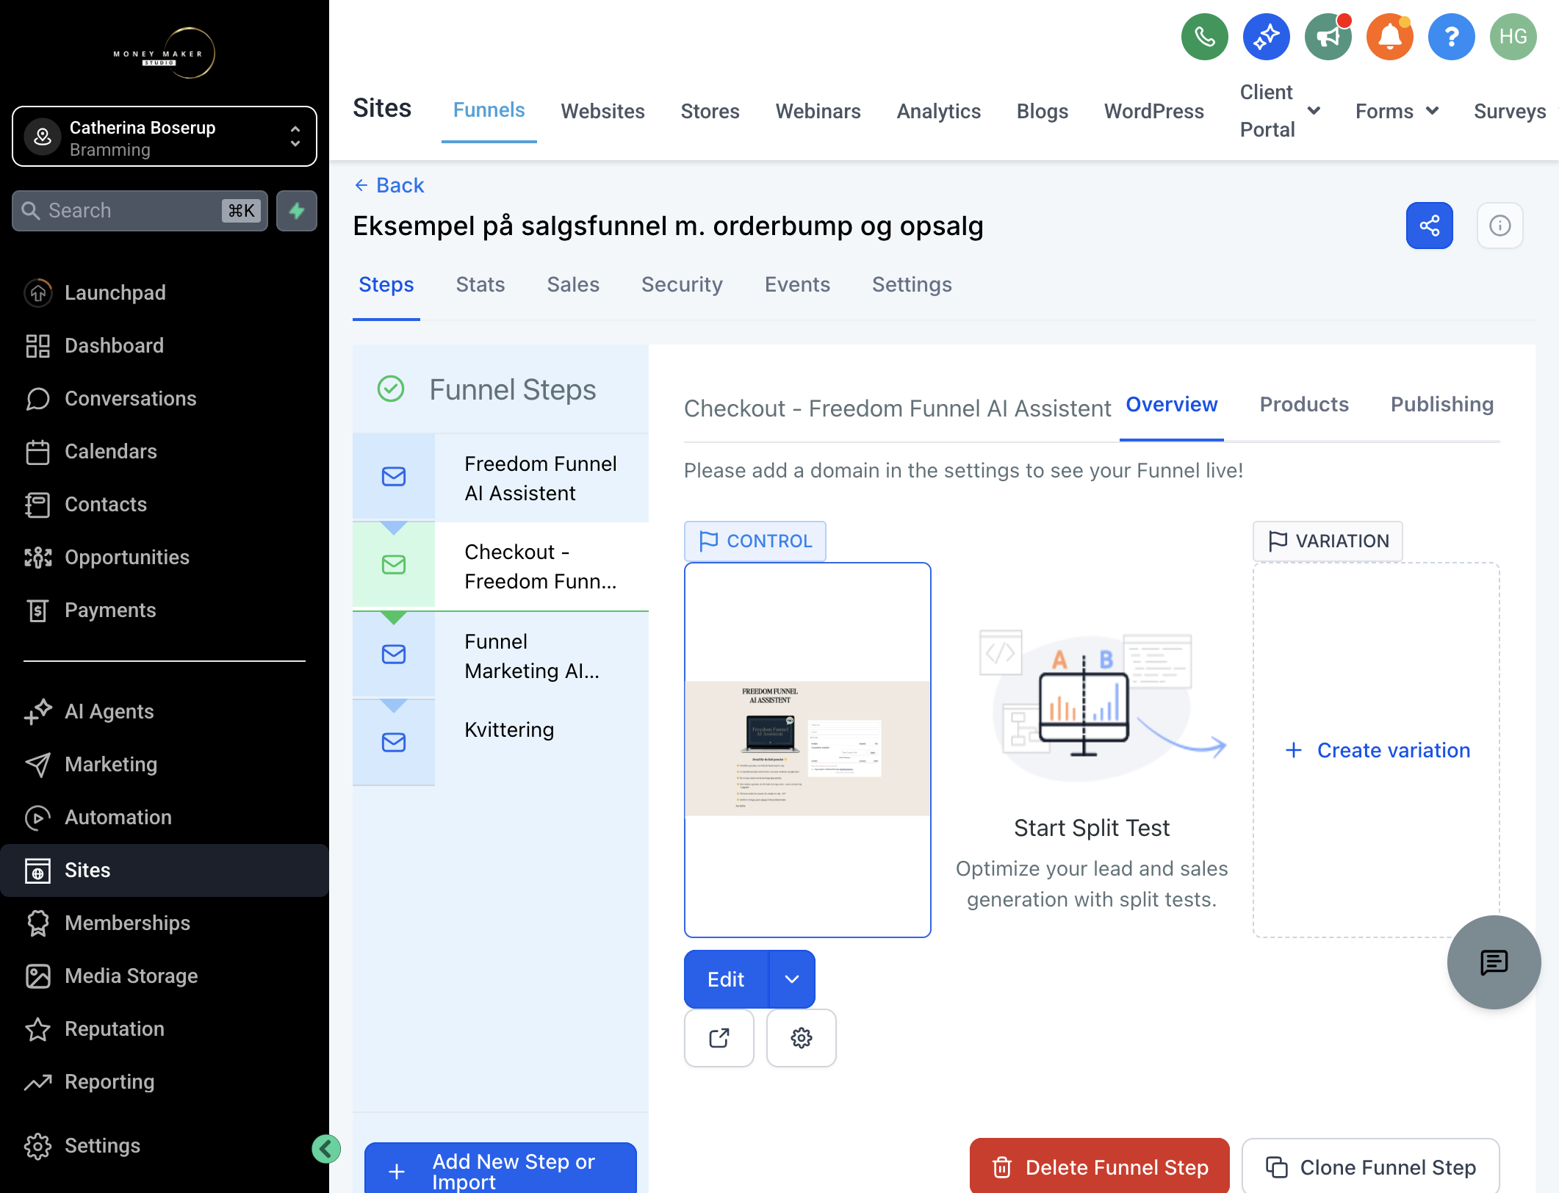
Task: Open funnel Settings tab
Action: tap(912, 284)
